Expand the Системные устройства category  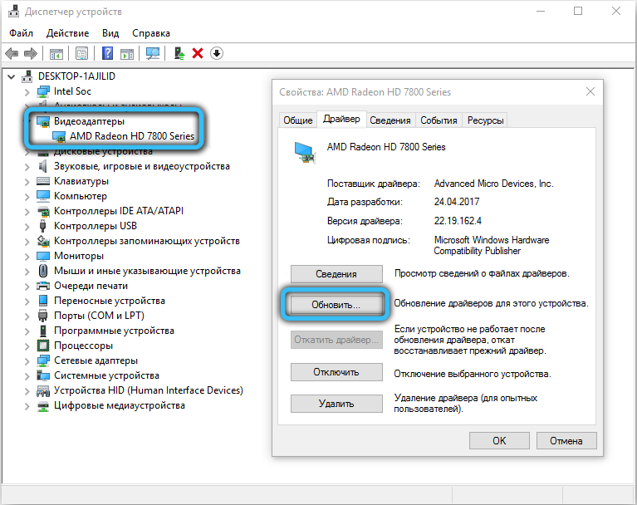[27, 376]
